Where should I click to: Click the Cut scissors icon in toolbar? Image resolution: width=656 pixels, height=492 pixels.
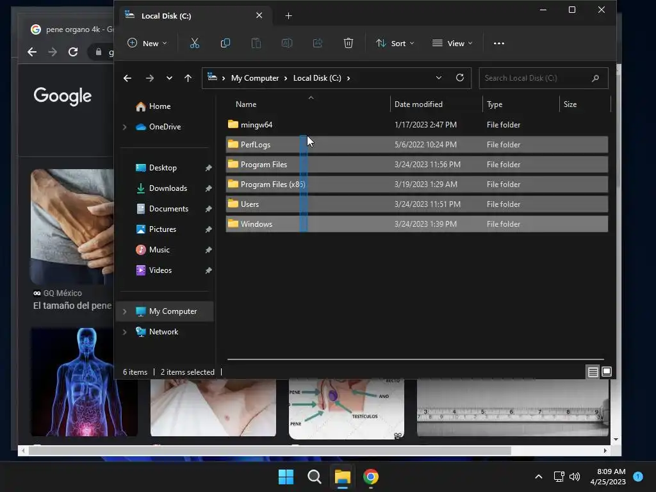[x=195, y=43]
